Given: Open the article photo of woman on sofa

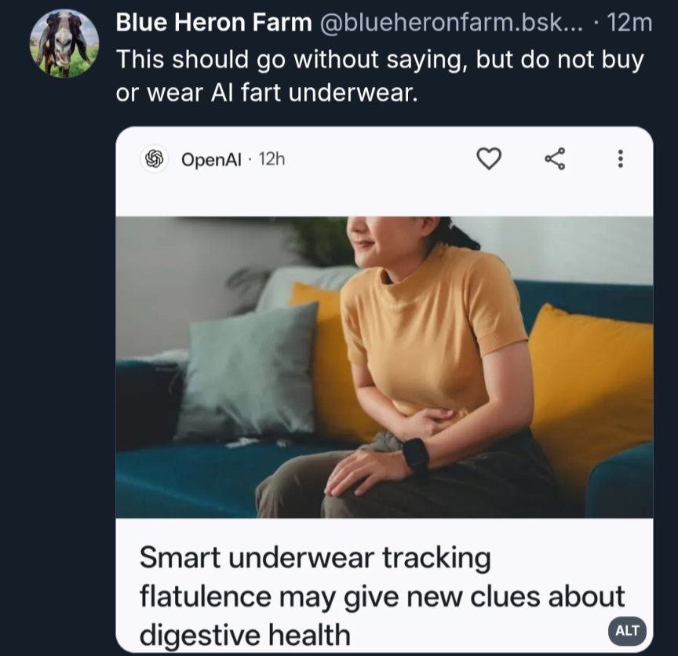Looking at the screenshot, I should click(385, 367).
